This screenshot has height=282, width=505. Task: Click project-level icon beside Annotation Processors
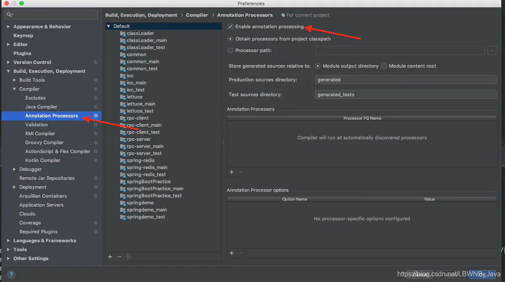96,116
